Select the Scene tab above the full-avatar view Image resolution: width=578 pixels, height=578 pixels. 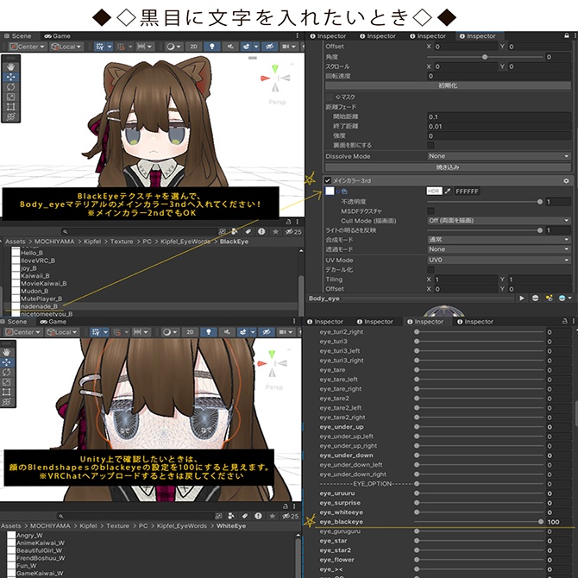pos(18,36)
